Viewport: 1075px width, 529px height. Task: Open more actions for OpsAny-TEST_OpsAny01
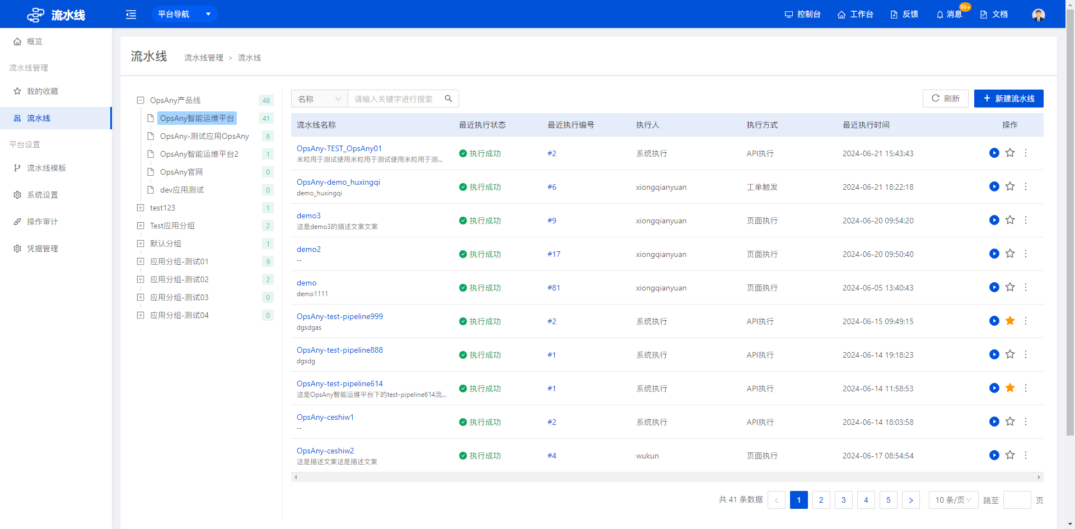point(1026,153)
